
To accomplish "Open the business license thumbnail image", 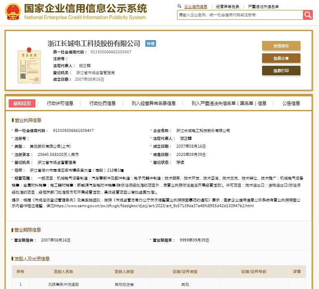I will coord(29,65).
